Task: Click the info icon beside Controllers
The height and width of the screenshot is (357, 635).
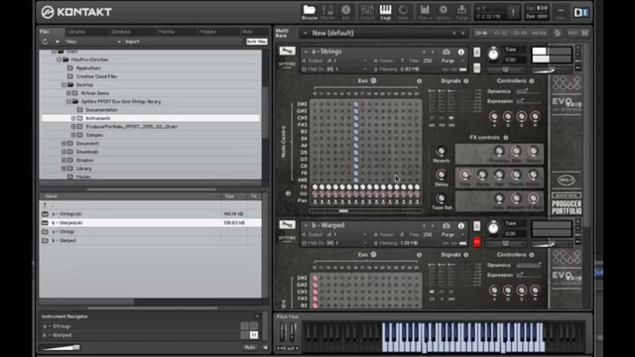Action: [x=531, y=81]
